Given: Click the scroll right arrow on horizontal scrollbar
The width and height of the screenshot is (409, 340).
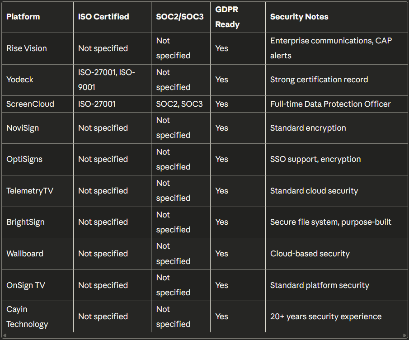Looking at the screenshot, I should click(x=404, y=335).
